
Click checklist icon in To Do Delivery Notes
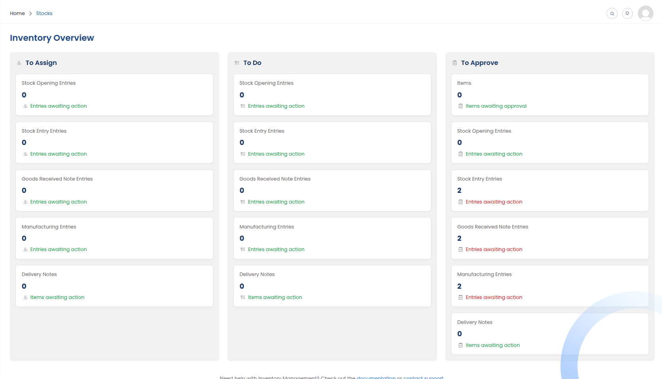(x=243, y=297)
